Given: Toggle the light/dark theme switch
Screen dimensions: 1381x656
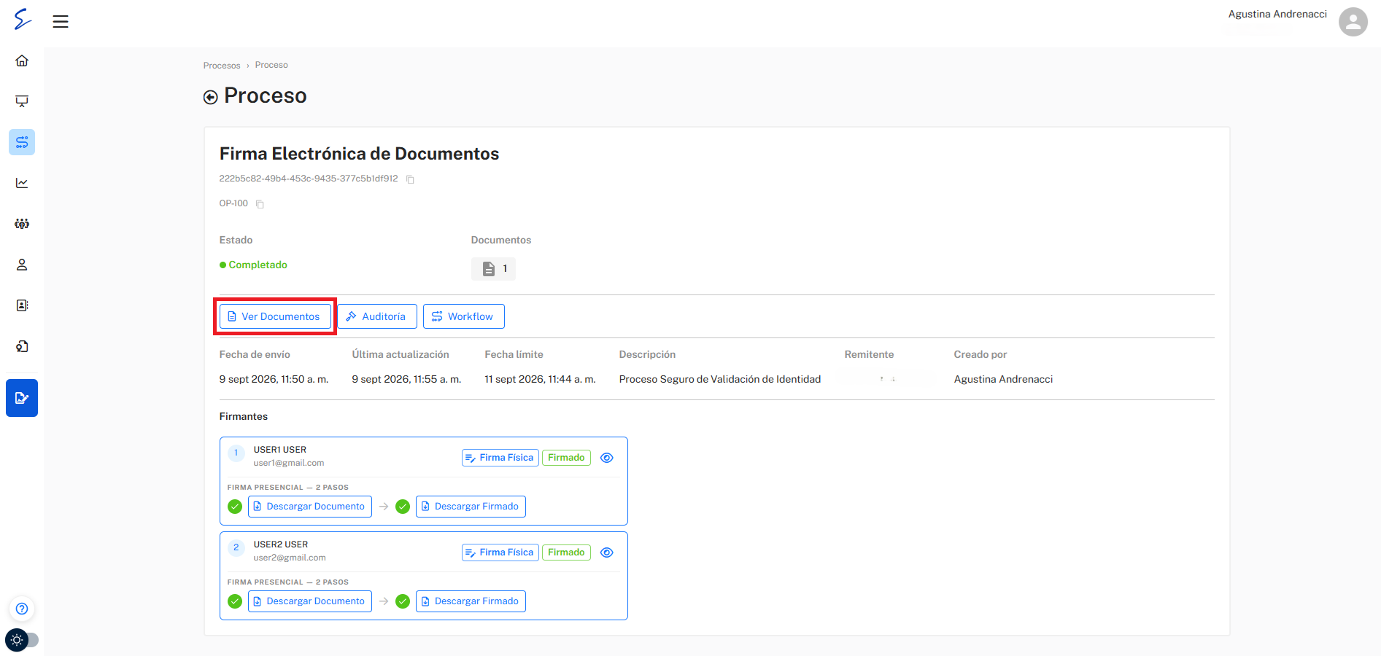Looking at the screenshot, I should click(x=21, y=640).
